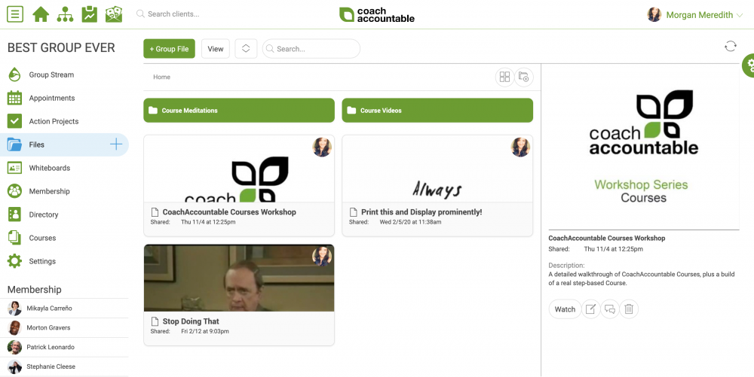Click the CoachAccountable header logo
This screenshot has height=377, width=754.
click(x=376, y=14)
